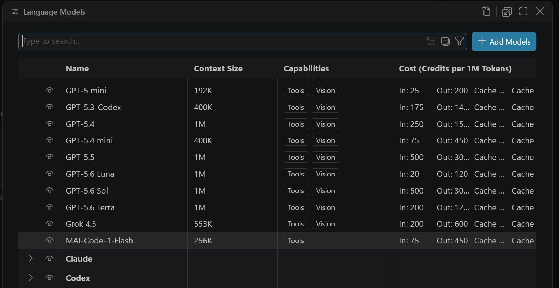Viewport: 559px width, 288px height.
Task: Click Tools badge for GPT-5 mini
Action: click(x=296, y=91)
